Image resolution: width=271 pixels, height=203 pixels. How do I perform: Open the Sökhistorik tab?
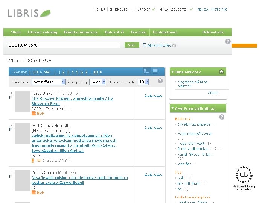point(213,32)
